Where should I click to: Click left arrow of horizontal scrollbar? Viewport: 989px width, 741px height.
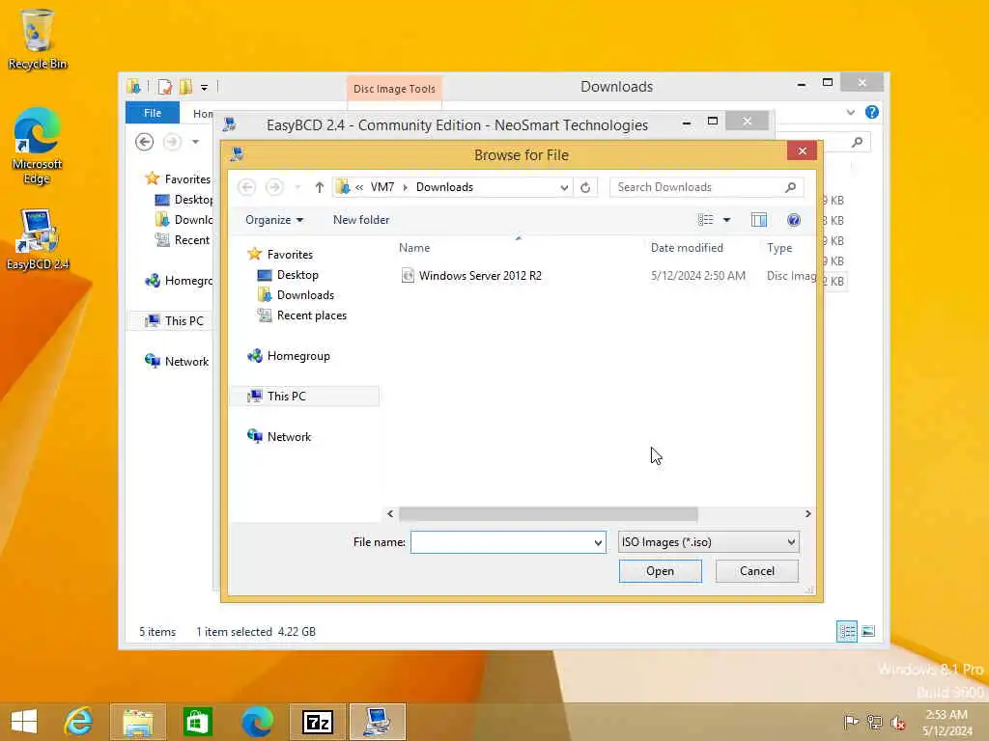(x=390, y=514)
